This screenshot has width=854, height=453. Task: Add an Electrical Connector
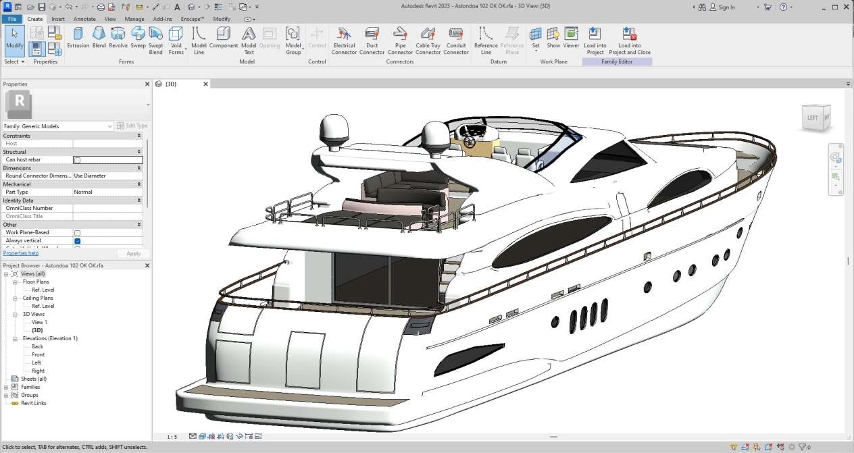click(344, 41)
